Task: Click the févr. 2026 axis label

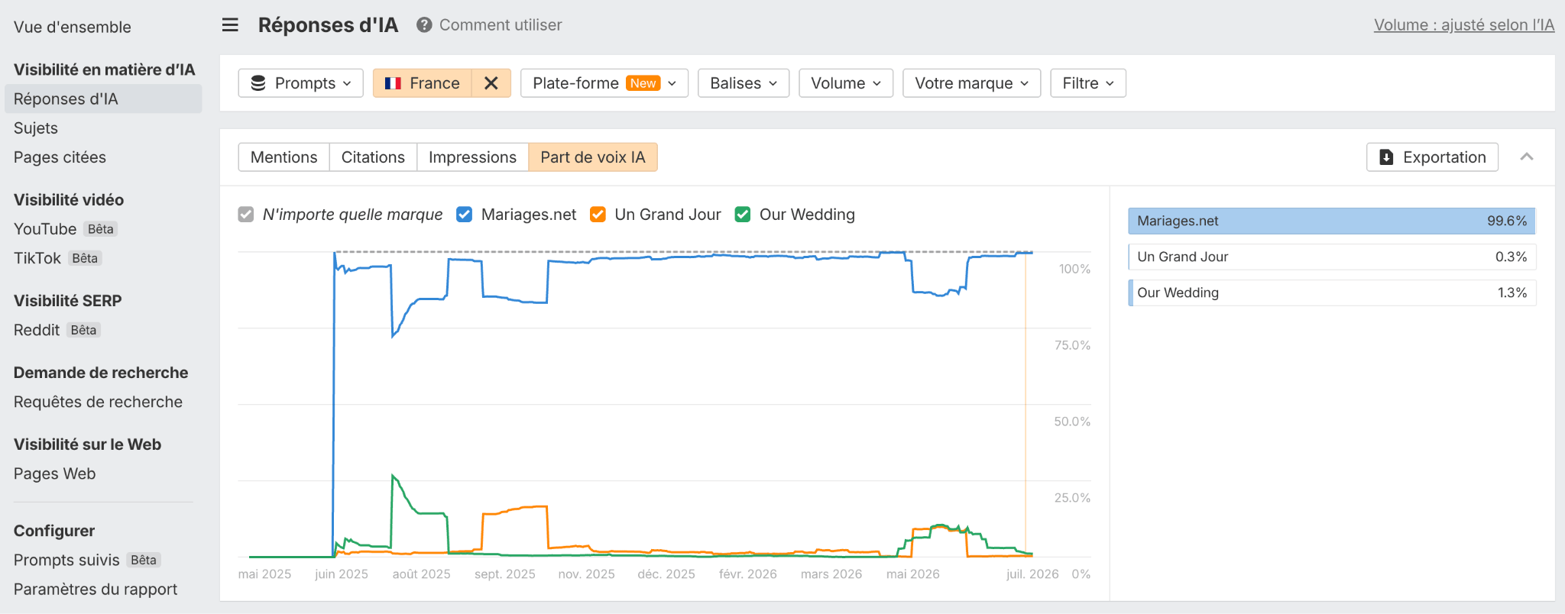Action: click(x=748, y=574)
